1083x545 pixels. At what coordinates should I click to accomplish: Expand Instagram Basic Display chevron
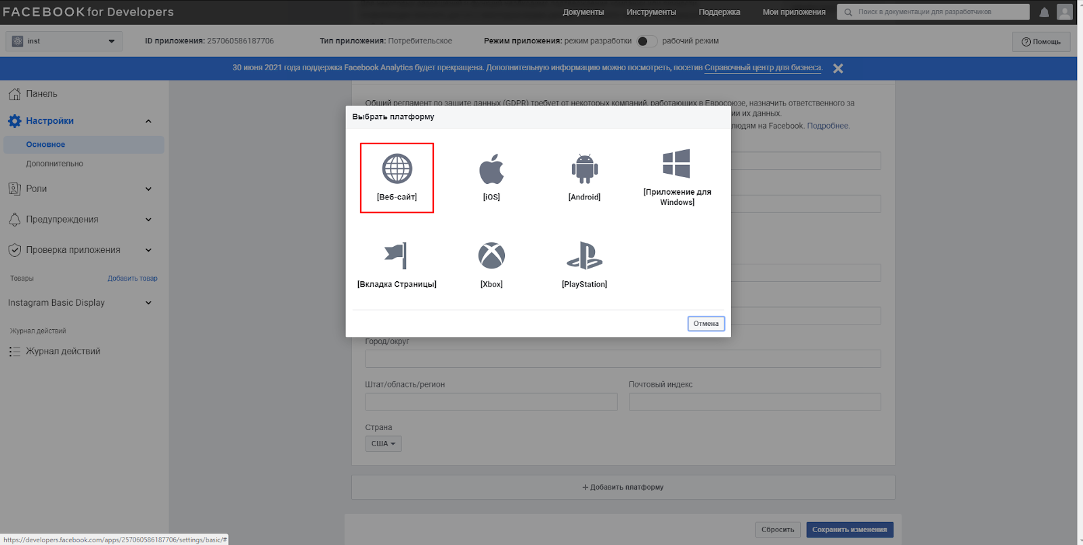coord(148,303)
